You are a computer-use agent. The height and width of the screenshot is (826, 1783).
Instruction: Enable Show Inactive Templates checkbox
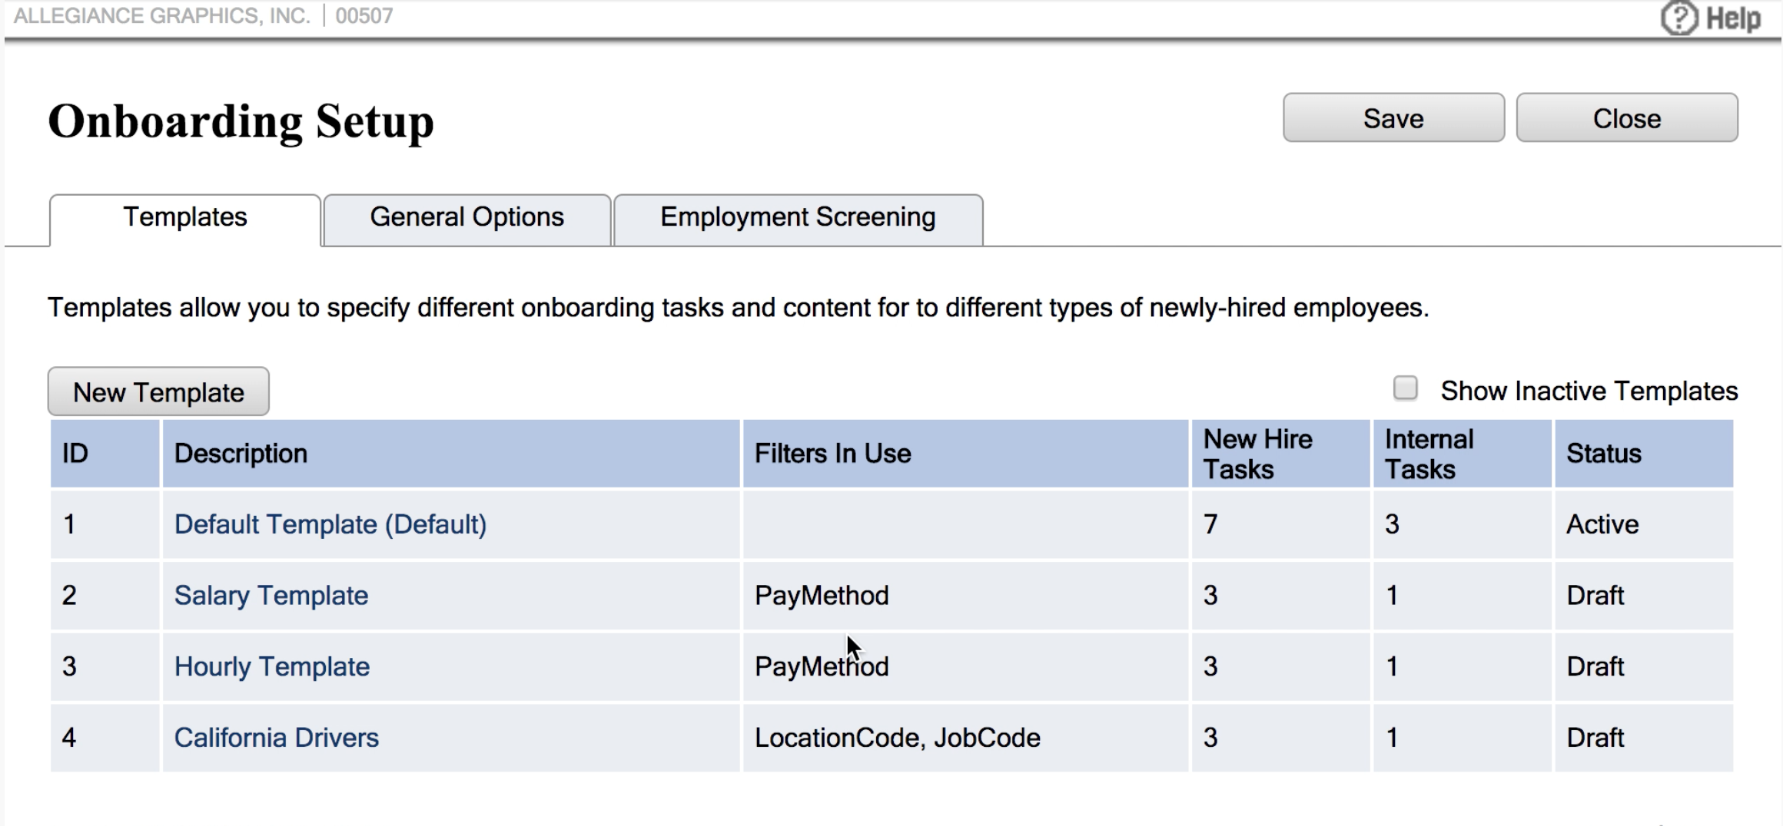click(x=1405, y=388)
